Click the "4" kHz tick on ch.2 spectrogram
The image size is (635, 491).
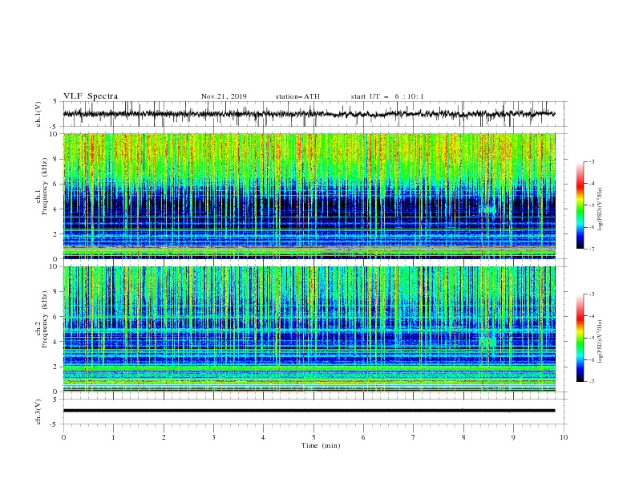tap(56, 342)
